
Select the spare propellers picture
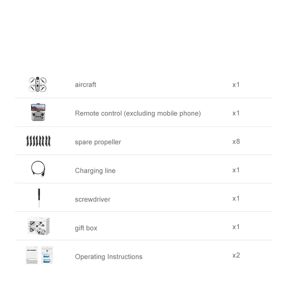click(38, 141)
